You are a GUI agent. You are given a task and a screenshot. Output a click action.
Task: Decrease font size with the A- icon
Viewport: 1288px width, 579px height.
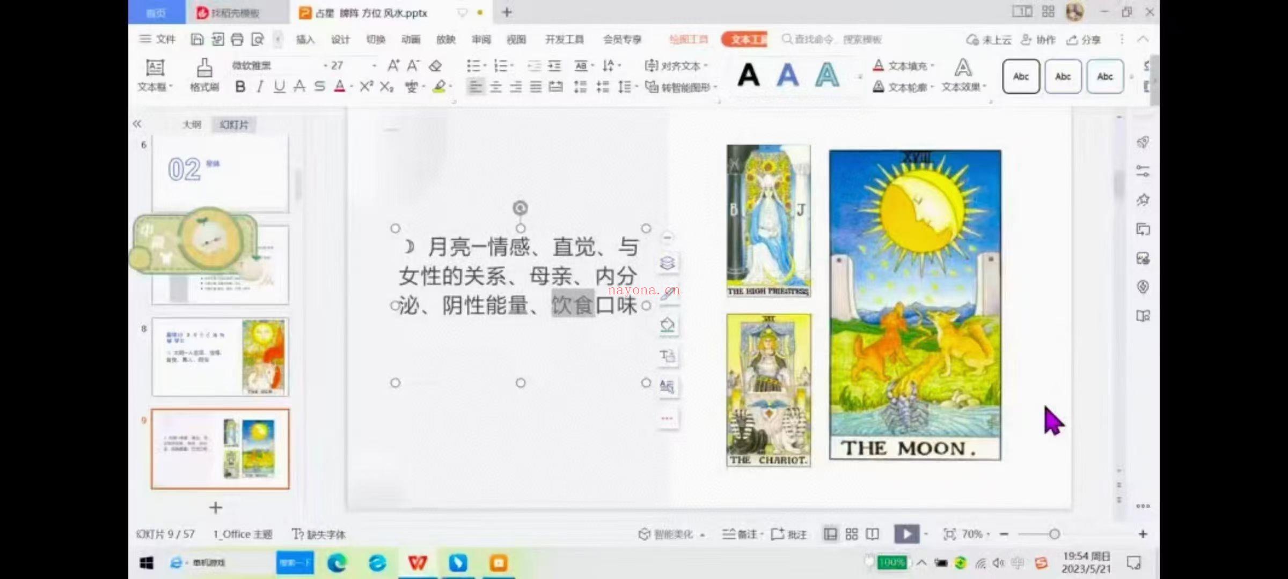pos(413,65)
